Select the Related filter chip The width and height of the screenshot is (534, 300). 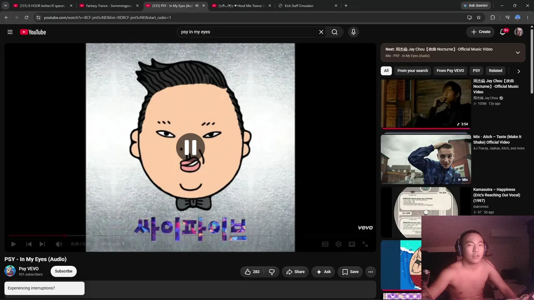coord(496,71)
